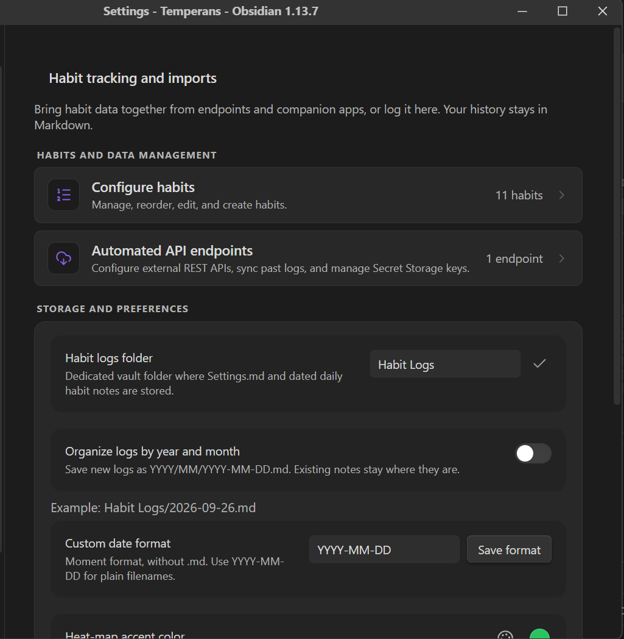Viewport: 624px width, 639px height.
Task: Toggle Organize logs by year and month
Action: pyautogui.click(x=533, y=453)
